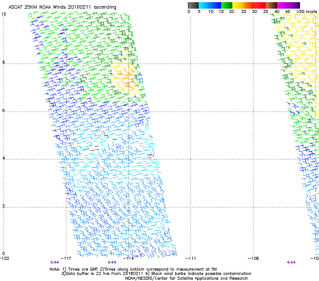Click the '>50 knots' color scale label
The image size is (319, 281).
[x=306, y=12]
